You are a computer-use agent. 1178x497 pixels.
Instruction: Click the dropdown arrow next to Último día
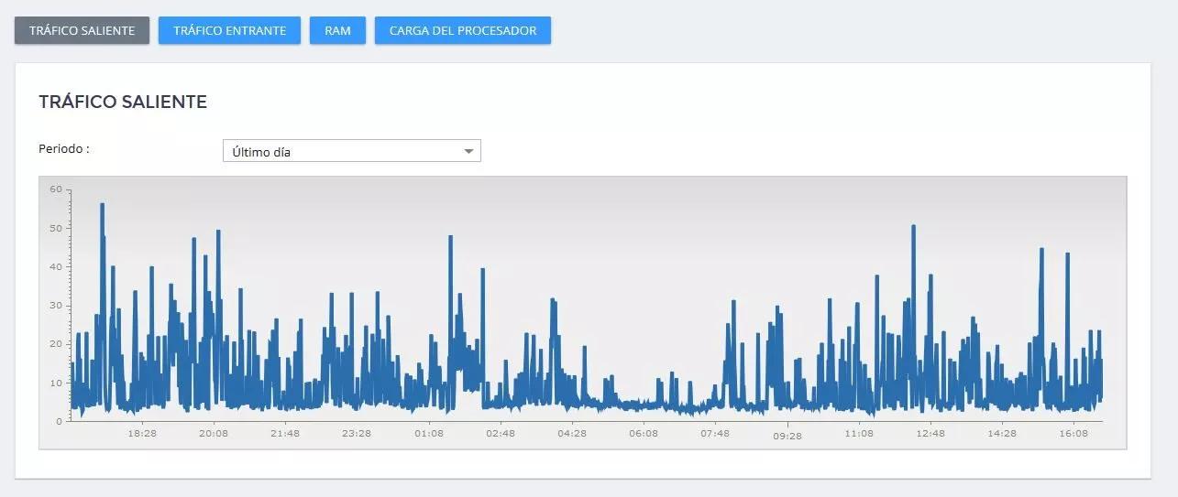coord(468,151)
